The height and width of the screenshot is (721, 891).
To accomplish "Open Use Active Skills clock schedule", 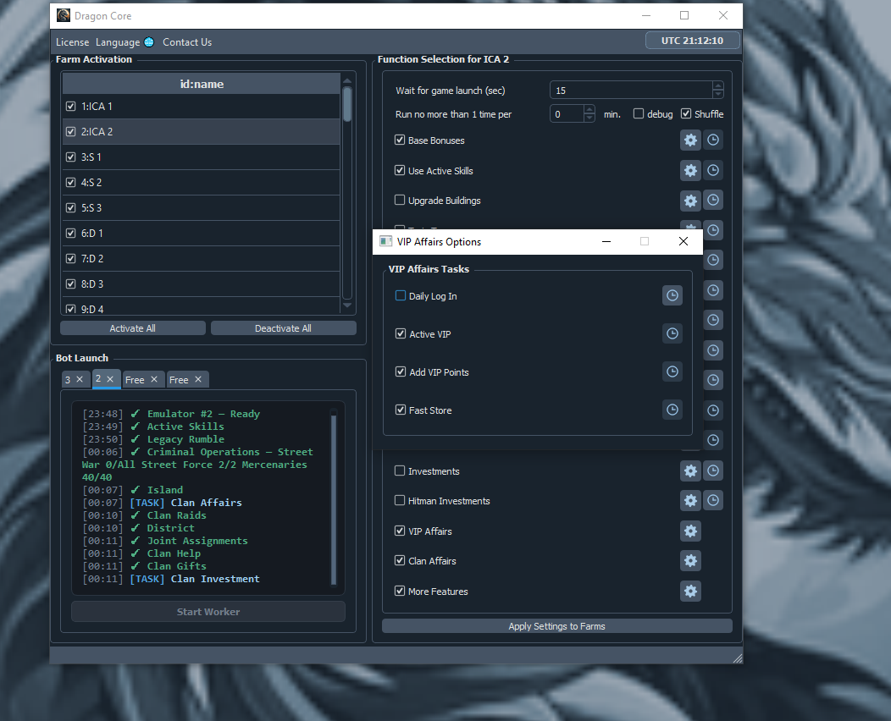I will (713, 170).
